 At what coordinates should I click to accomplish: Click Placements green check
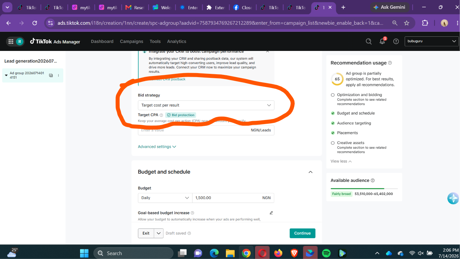click(333, 133)
